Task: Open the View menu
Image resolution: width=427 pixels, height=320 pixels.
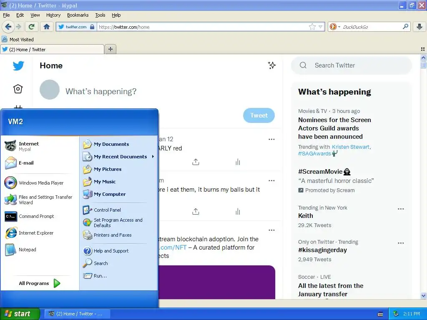Action: coord(35,15)
